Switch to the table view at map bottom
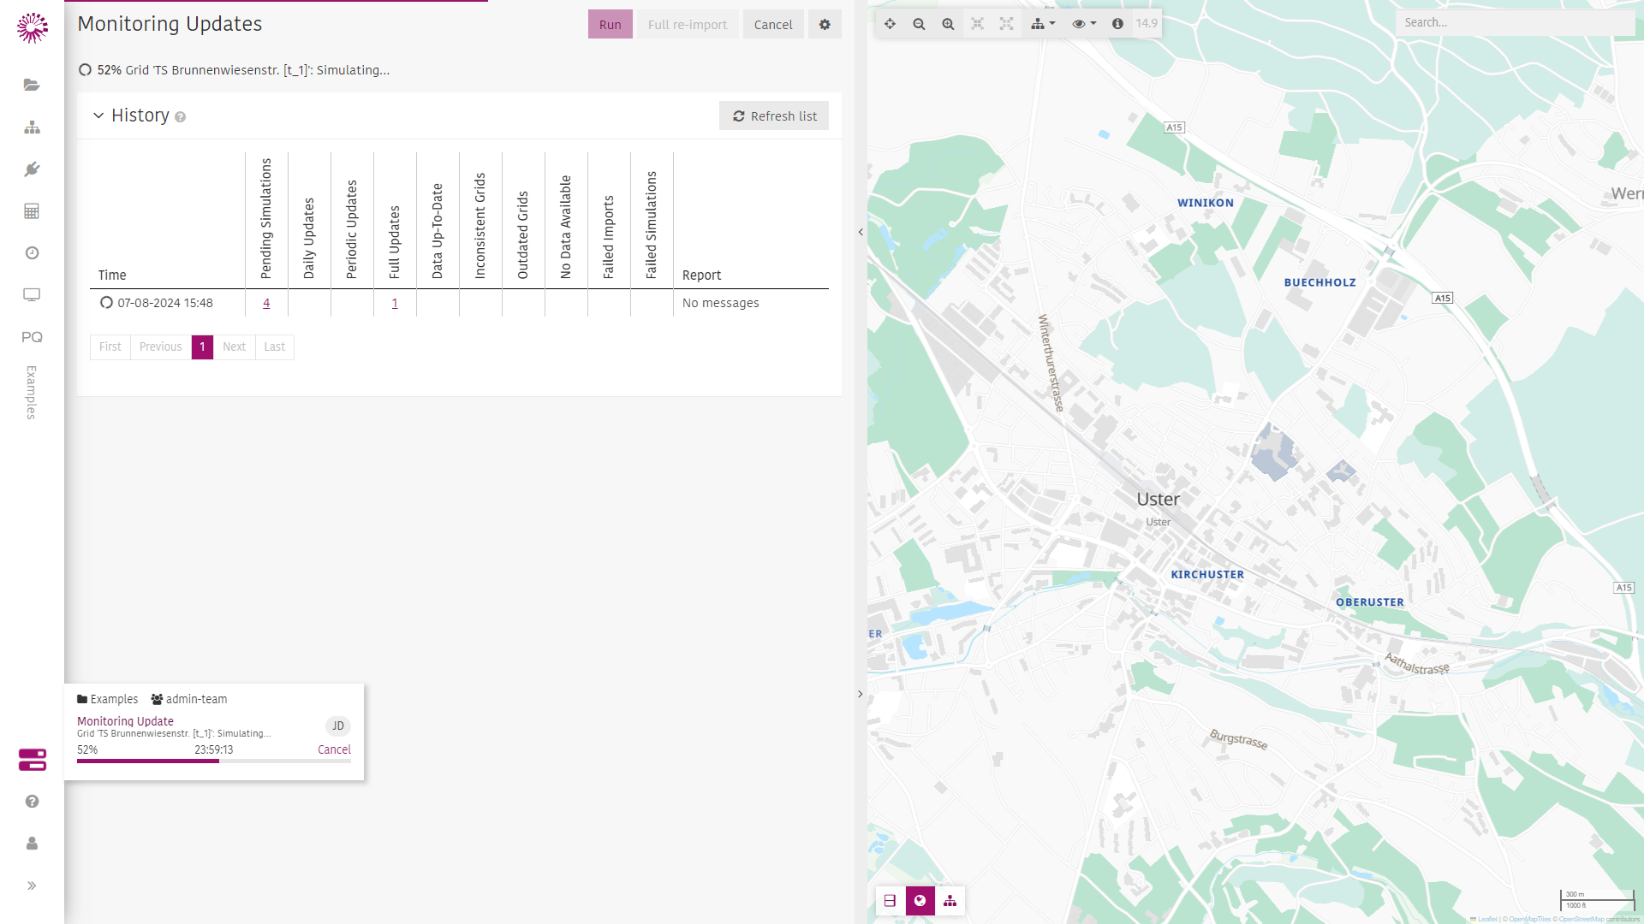The image size is (1644, 924). pyautogui.click(x=890, y=901)
